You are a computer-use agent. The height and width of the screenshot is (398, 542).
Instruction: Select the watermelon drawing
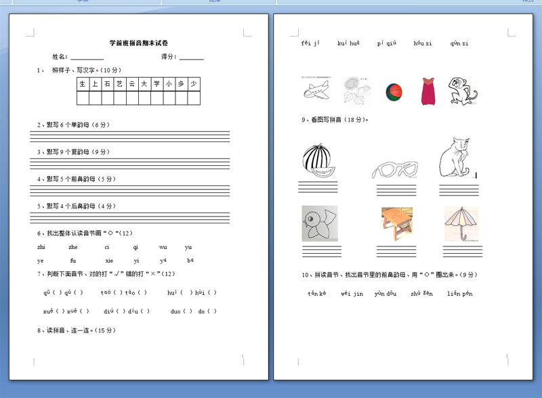317,160
